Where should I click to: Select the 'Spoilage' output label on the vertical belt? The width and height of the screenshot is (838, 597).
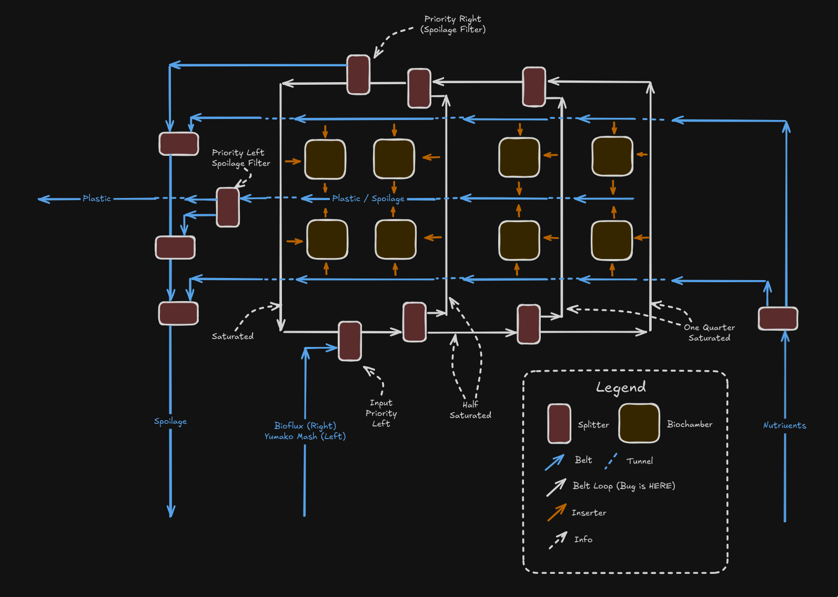pos(170,421)
